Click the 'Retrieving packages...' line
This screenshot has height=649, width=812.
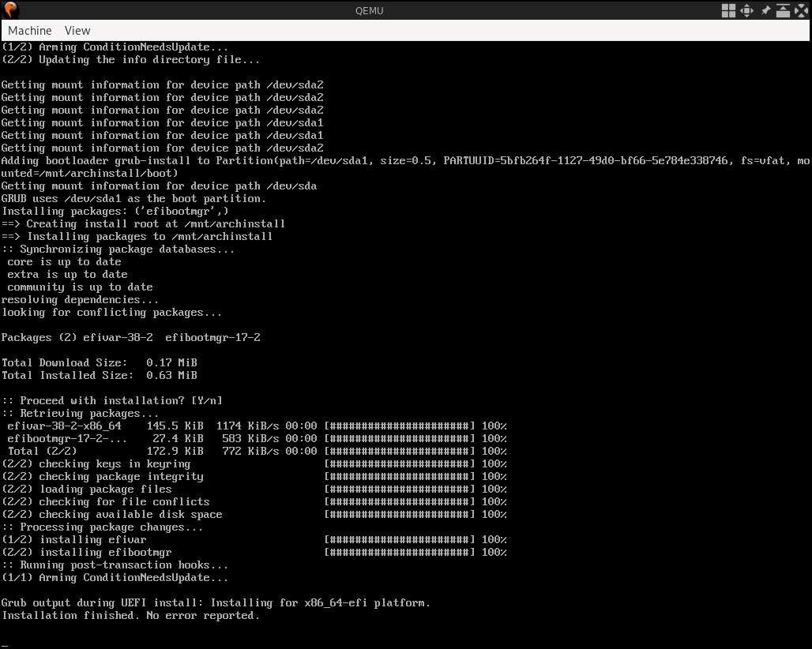pyautogui.click(x=81, y=414)
